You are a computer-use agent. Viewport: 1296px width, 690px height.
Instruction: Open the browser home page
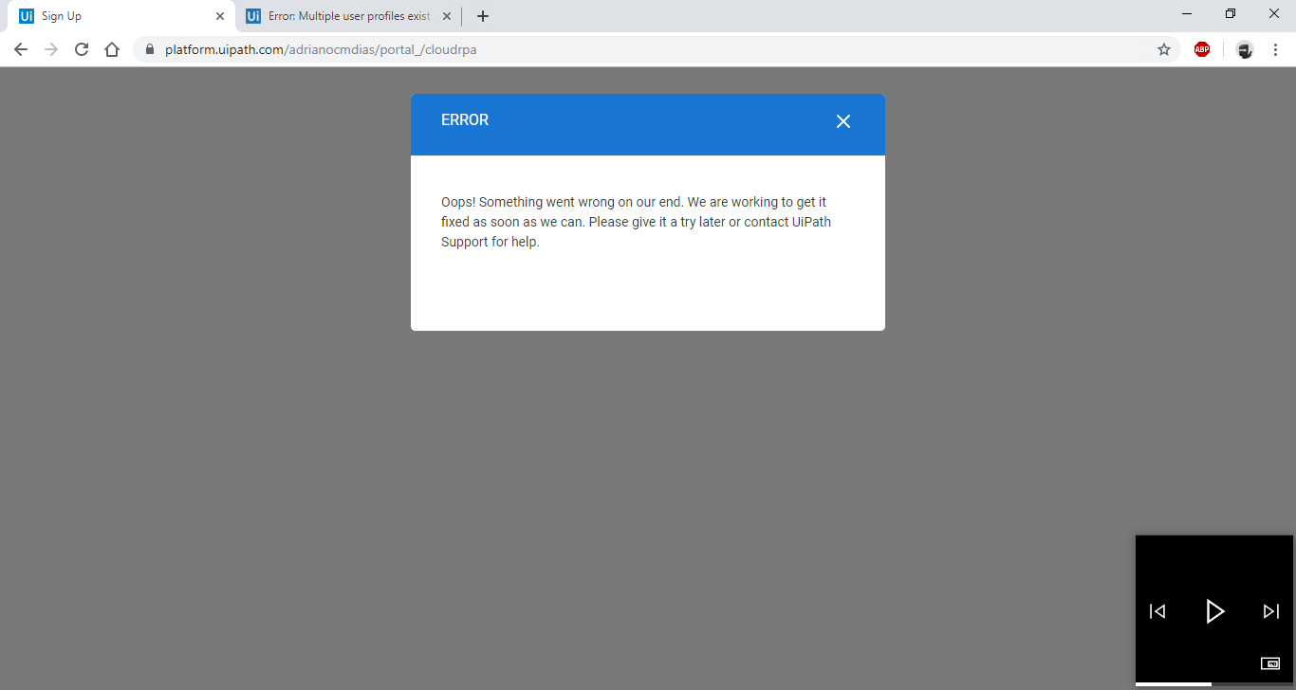112,49
